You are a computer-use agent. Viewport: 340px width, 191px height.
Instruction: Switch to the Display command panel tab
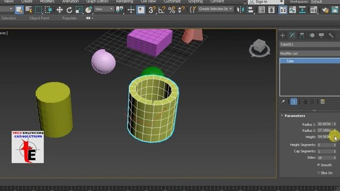coord(321,36)
